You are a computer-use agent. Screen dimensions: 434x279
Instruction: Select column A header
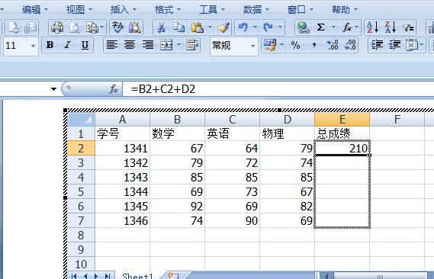coord(122,120)
